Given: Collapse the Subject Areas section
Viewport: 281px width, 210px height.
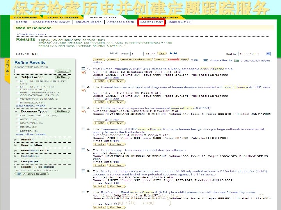Looking at the screenshot, I should tap(16, 77).
